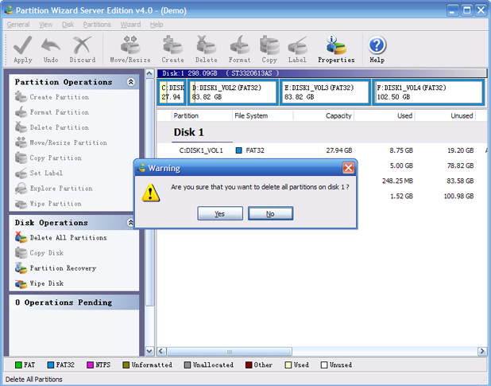Screen dimensions: 491x386
Task: Open Properties from the toolbar
Action: coord(336,49)
